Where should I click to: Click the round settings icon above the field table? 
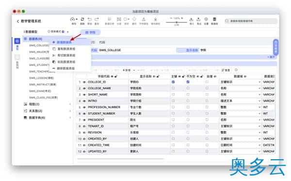point(236,70)
